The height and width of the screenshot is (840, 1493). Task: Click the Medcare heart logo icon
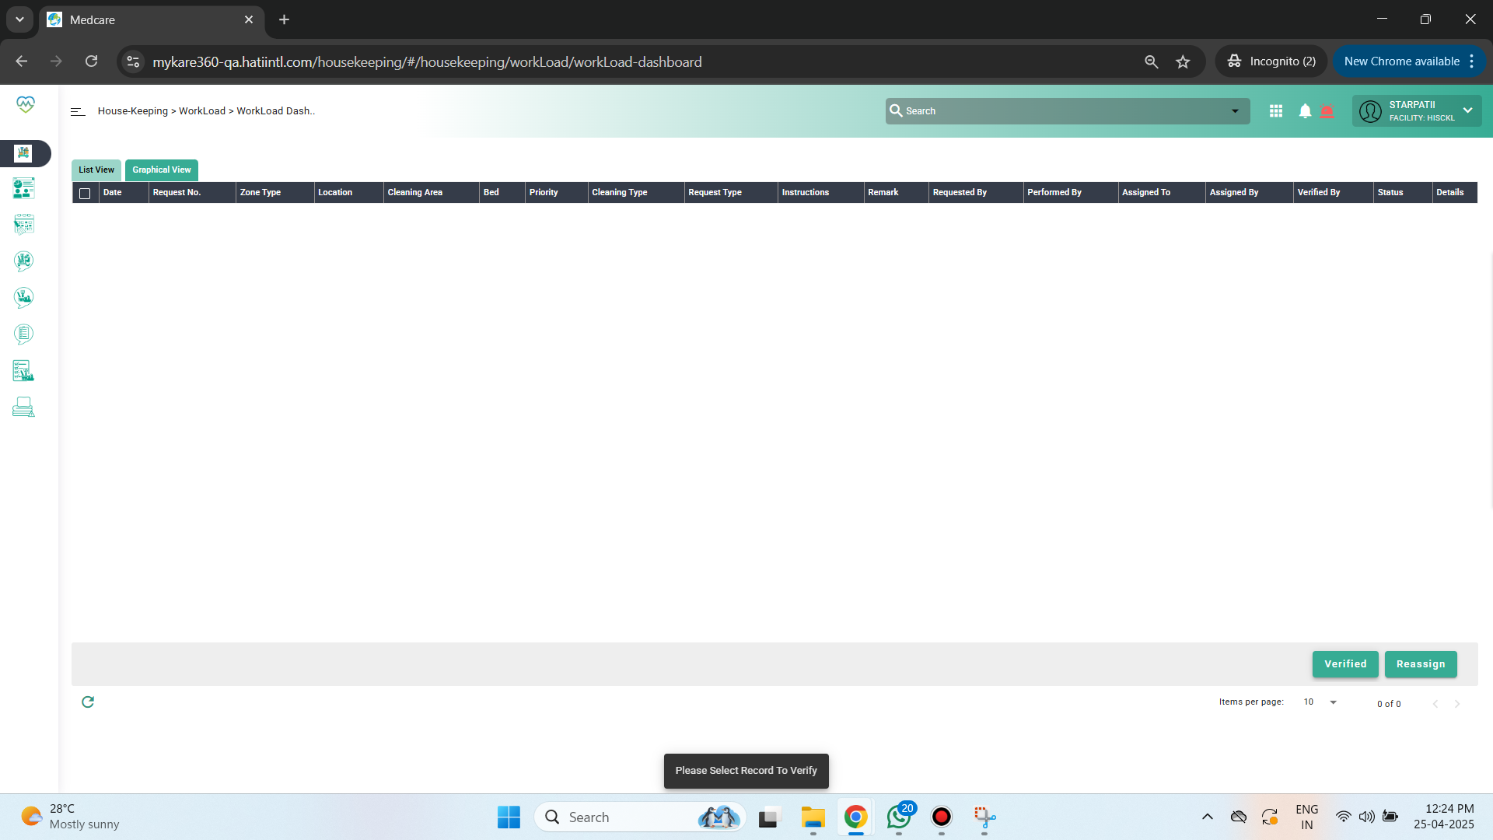tap(26, 104)
